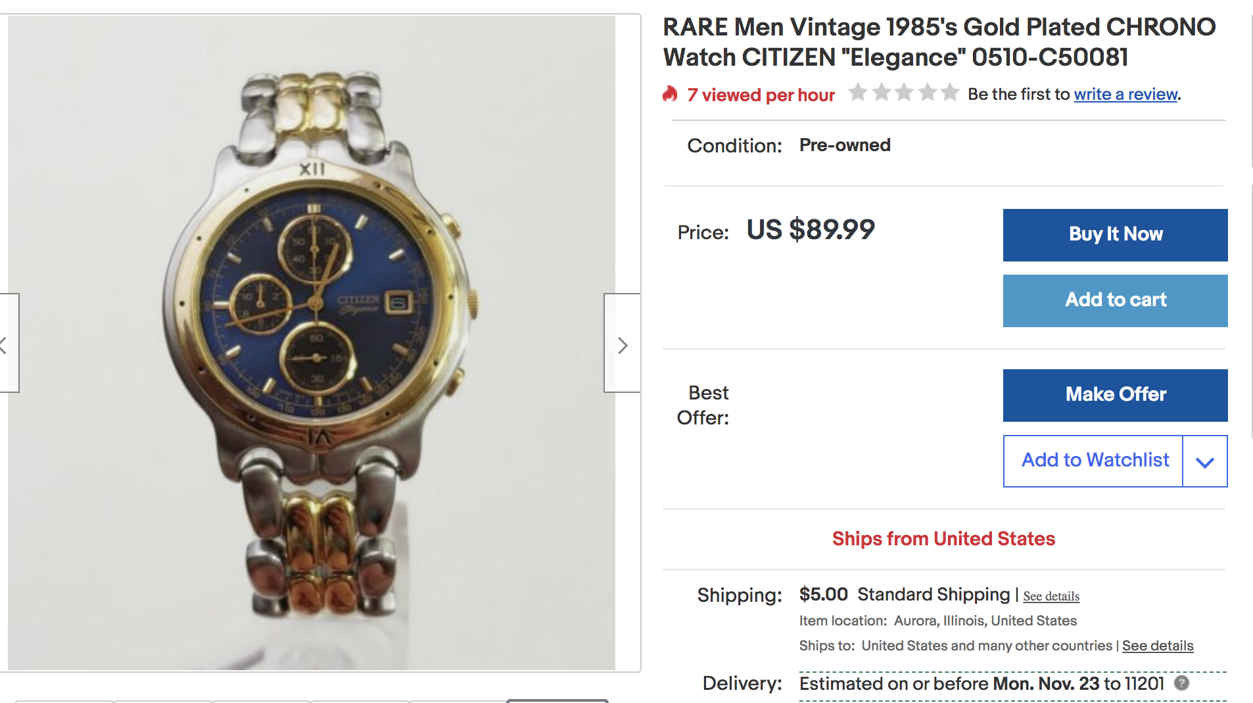Show the next watch photo with right arrow
This screenshot has width=1253, height=703.
pos(622,344)
